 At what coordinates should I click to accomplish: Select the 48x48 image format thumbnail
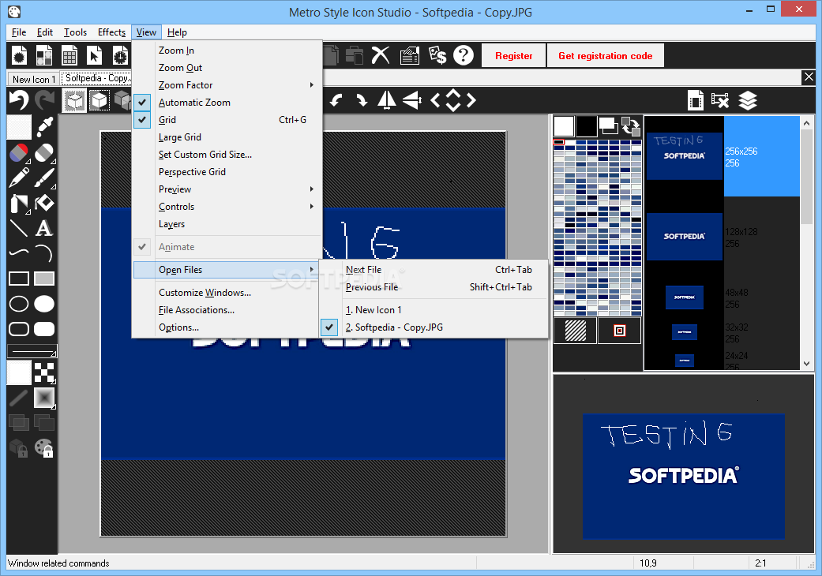(x=684, y=297)
